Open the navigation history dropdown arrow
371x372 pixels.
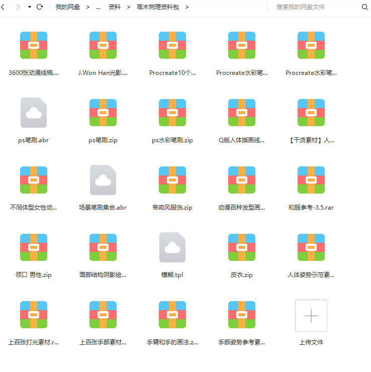pyautogui.click(x=30, y=7)
